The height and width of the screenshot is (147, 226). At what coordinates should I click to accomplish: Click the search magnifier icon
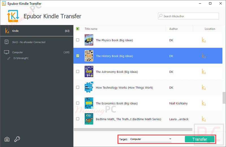pos(160,16)
